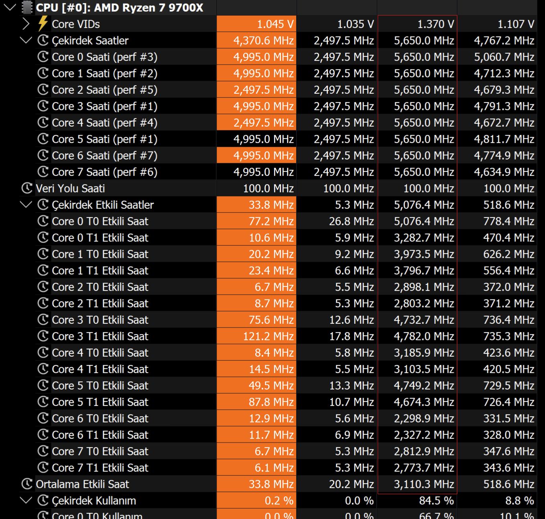Click the clock icon for Core 1 T0 Etkili Saat
This screenshot has width=545, height=519.
tap(43, 254)
